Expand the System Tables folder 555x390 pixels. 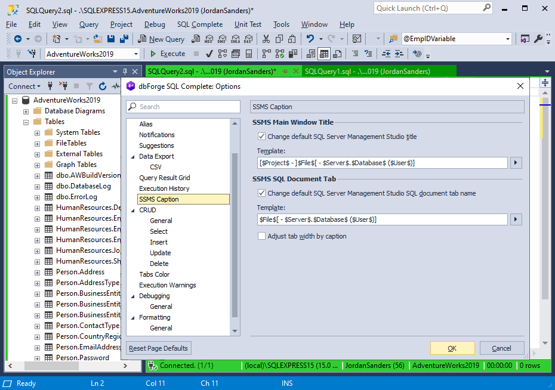click(37, 133)
